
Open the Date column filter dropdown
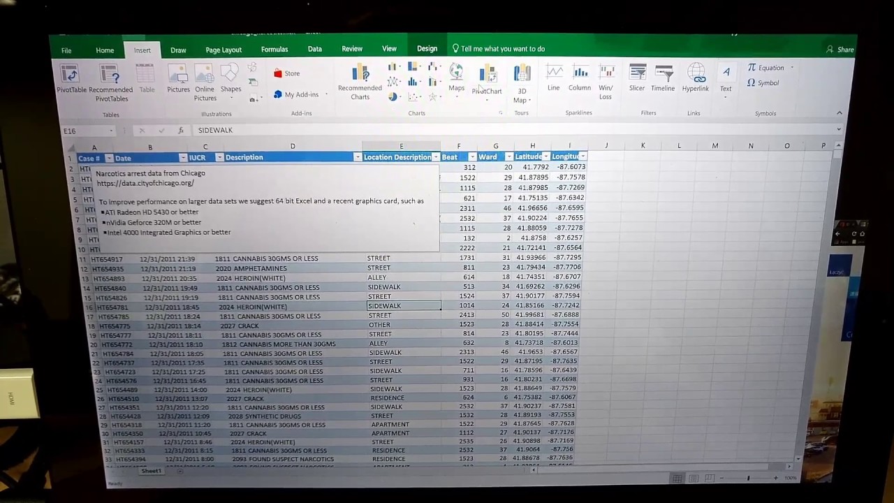click(183, 158)
